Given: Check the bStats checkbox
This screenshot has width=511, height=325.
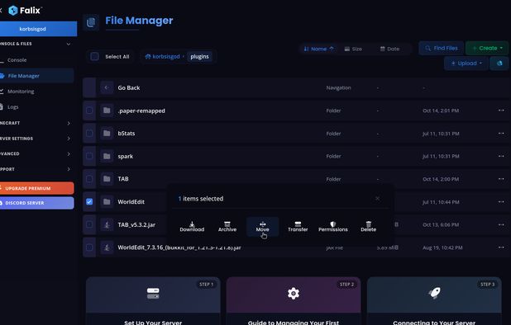Looking at the screenshot, I should pos(89,134).
